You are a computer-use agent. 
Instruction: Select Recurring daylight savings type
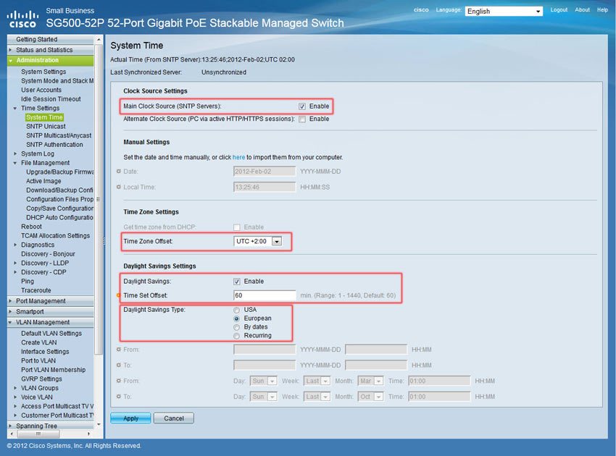236,336
